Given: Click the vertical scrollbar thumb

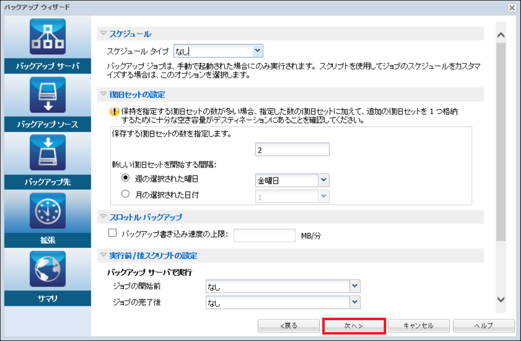Looking at the screenshot, I should coord(501,142).
